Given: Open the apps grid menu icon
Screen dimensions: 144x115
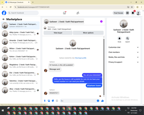Looking at the screenshot, I should [127, 13].
